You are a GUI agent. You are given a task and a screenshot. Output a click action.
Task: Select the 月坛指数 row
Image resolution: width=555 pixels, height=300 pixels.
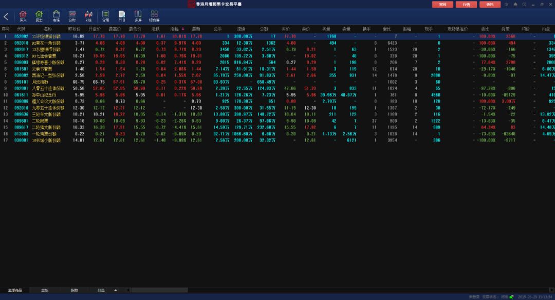pyautogui.click(x=277, y=82)
